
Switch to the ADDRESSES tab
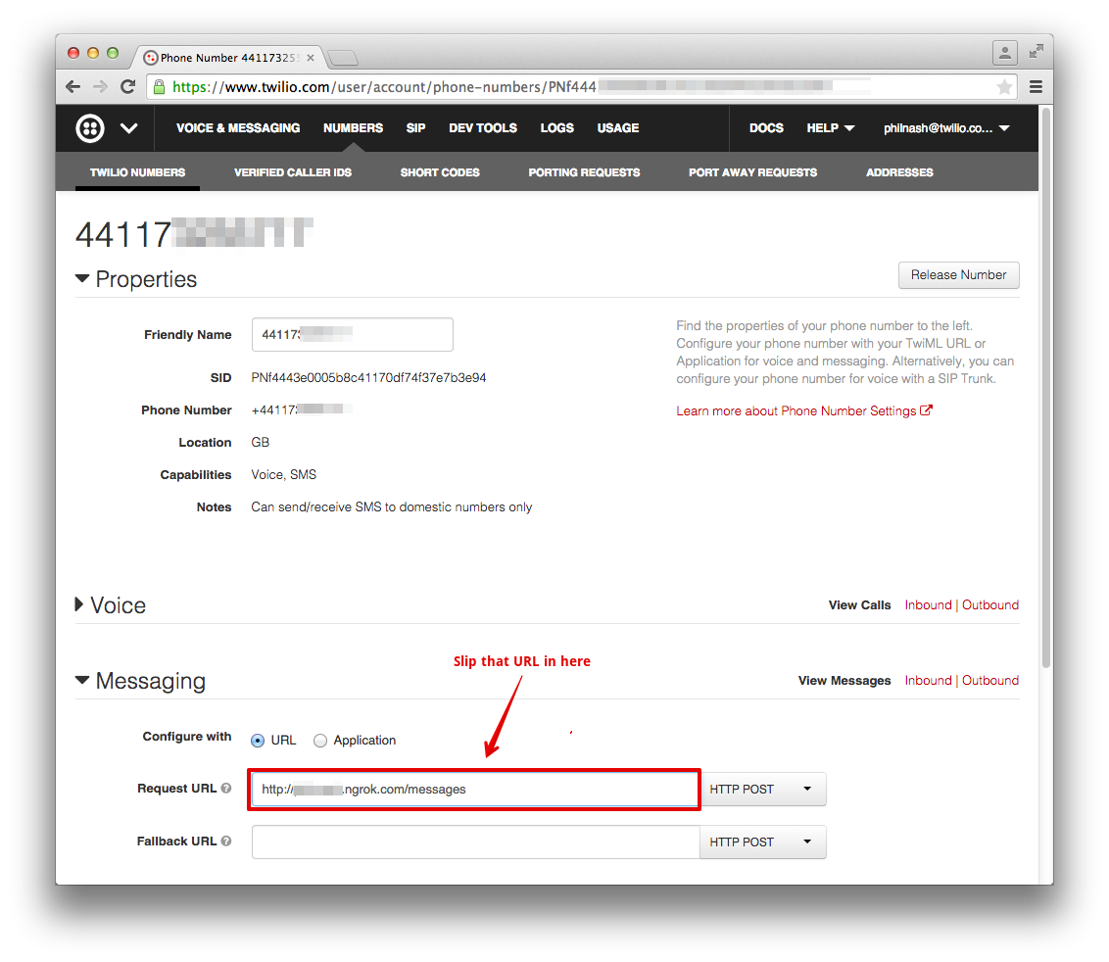pos(899,172)
